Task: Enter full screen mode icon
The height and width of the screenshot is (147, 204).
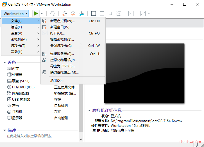Action: [110, 13]
